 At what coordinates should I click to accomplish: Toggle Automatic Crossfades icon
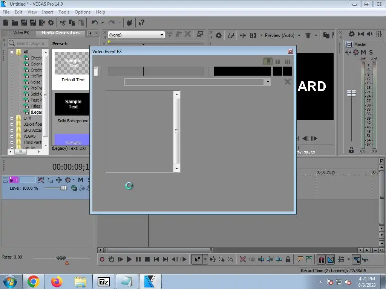pos(331,260)
